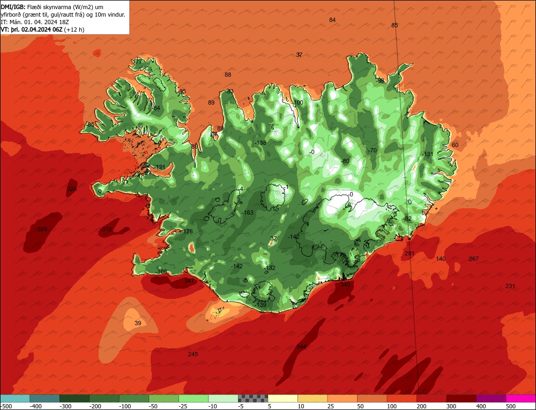Click the '-108' value on the Reykjanes peninsula

point(161,272)
